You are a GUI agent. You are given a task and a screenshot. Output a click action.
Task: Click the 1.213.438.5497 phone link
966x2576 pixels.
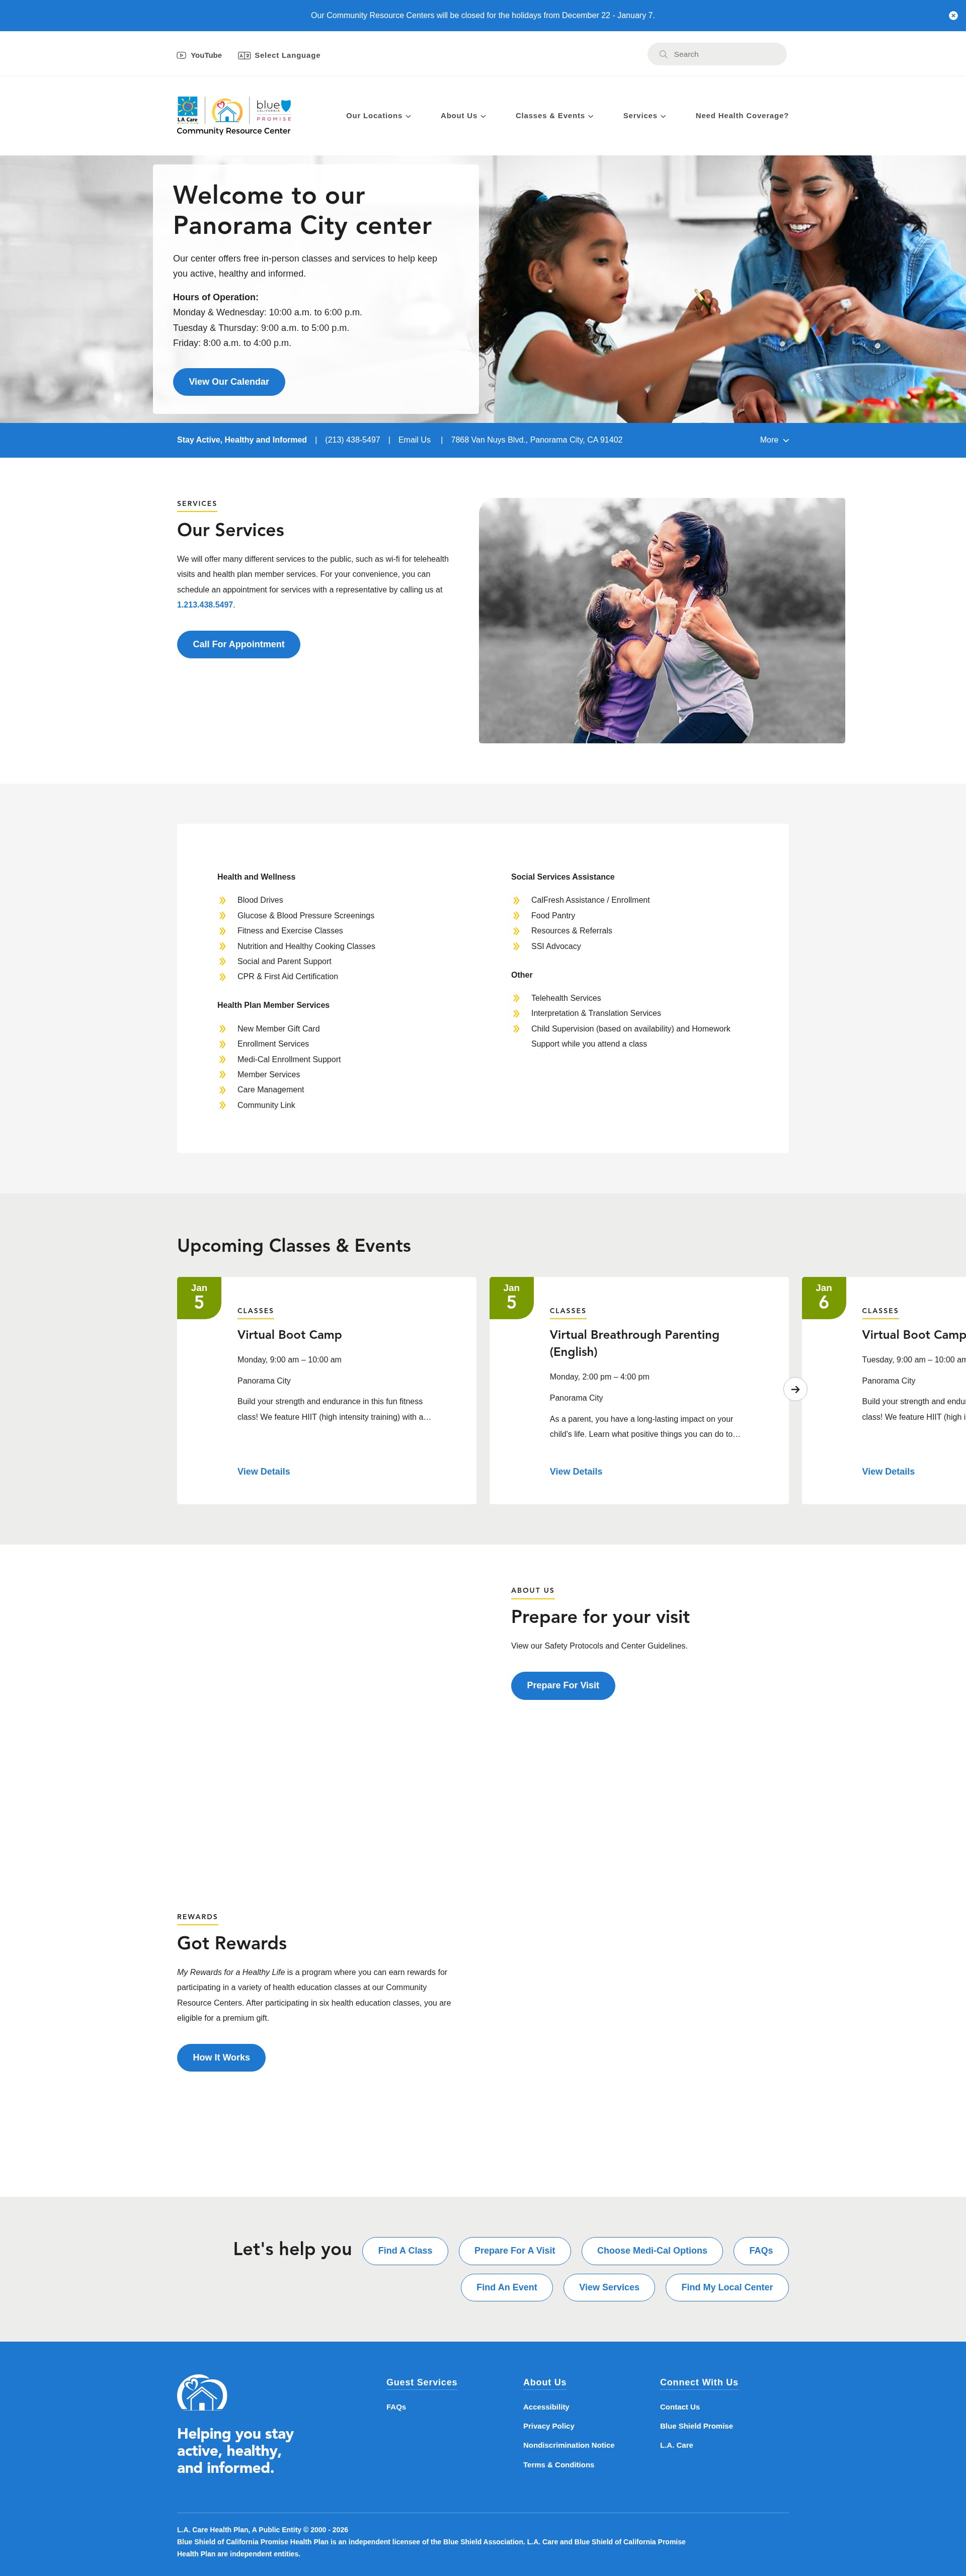[x=205, y=605]
